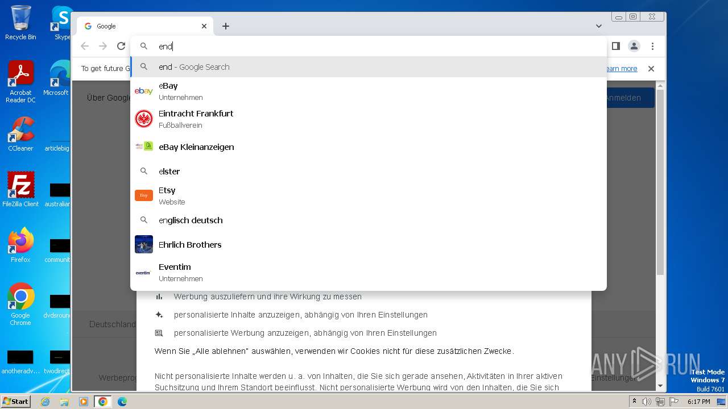Click the browser forward arrow
This screenshot has width=728, height=409.
click(103, 46)
